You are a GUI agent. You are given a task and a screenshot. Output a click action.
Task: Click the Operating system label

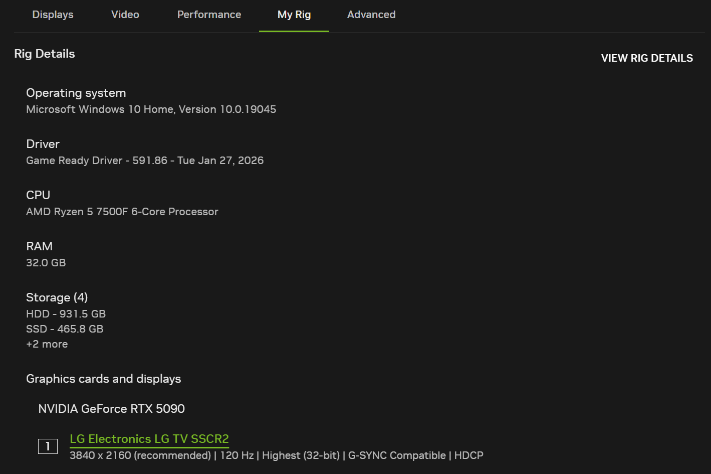[x=76, y=93]
